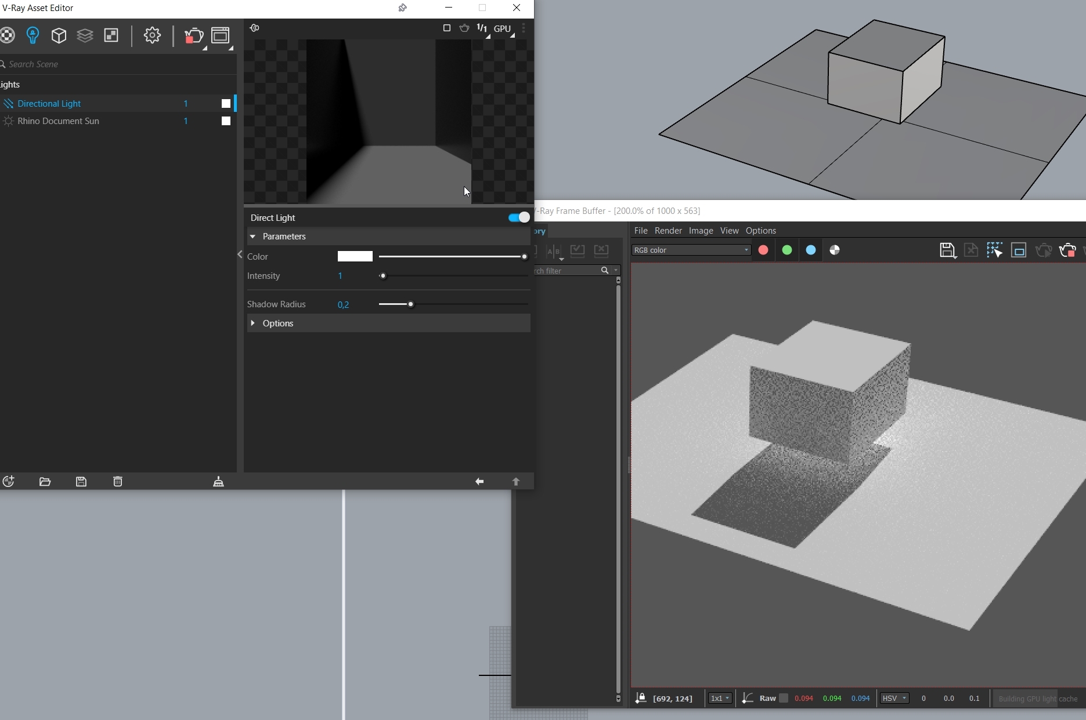Click the A|B compare icon in history panel
The height and width of the screenshot is (720, 1086).
pos(554,252)
